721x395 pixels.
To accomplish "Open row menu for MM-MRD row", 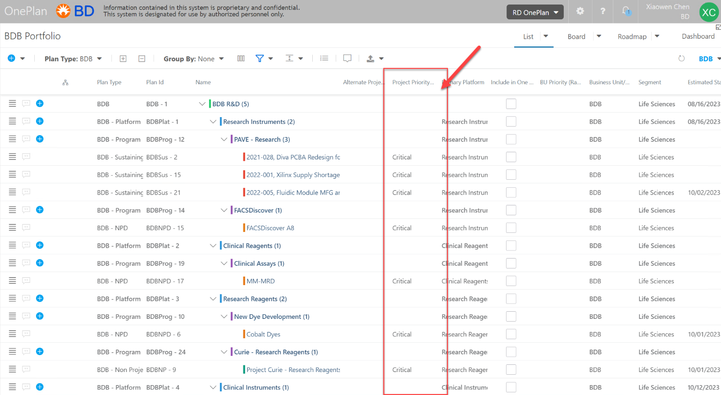I will tap(13, 281).
